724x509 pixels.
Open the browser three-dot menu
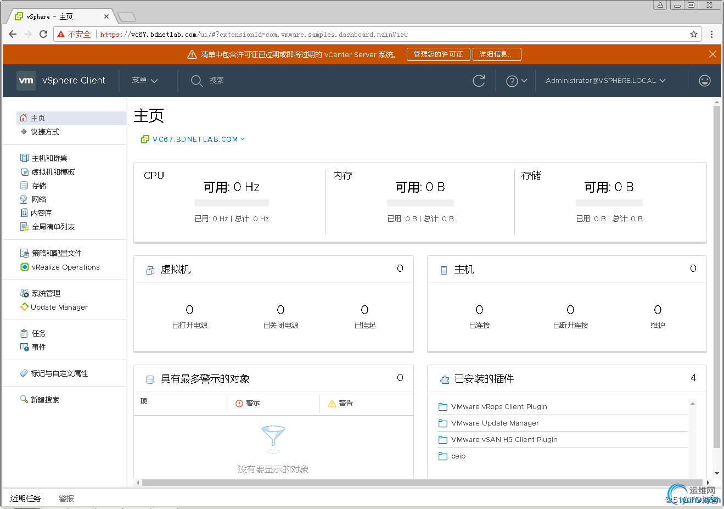(711, 34)
